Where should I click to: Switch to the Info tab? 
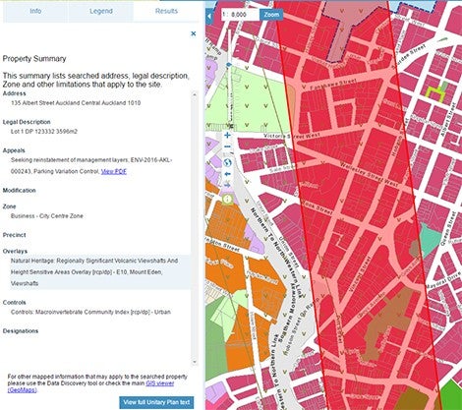(x=35, y=11)
